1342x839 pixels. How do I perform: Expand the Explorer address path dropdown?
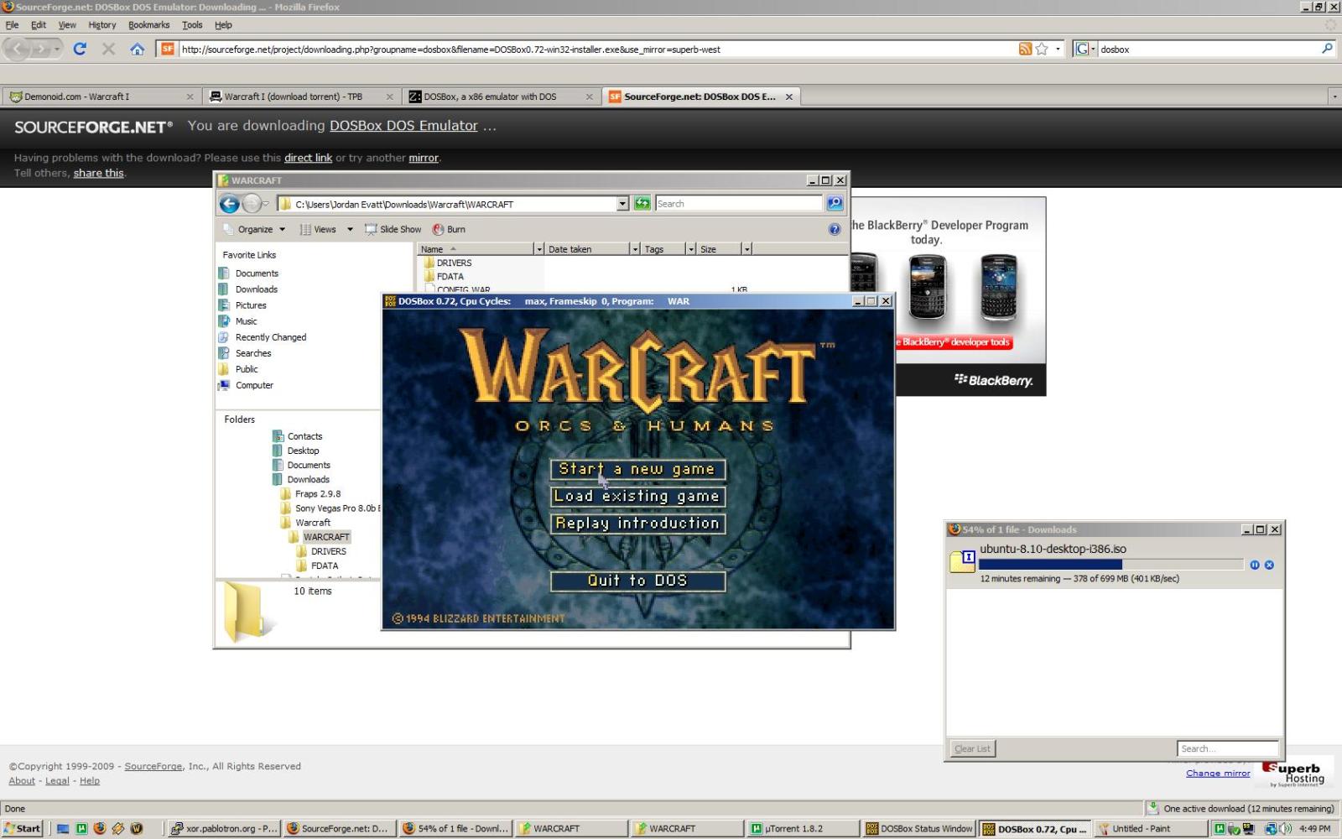pyautogui.click(x=622, y=204)
